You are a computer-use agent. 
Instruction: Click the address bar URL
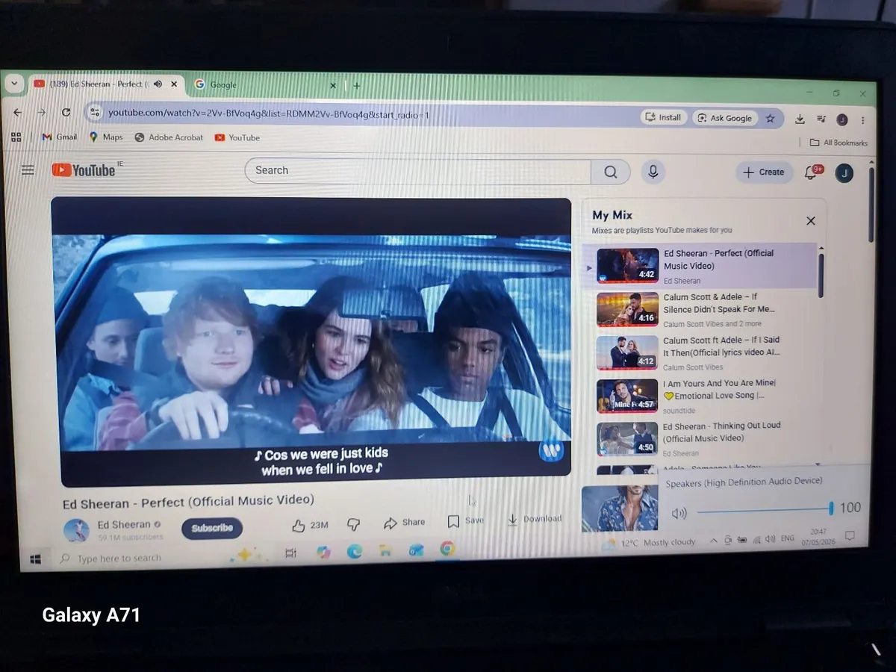click(269, 114)
